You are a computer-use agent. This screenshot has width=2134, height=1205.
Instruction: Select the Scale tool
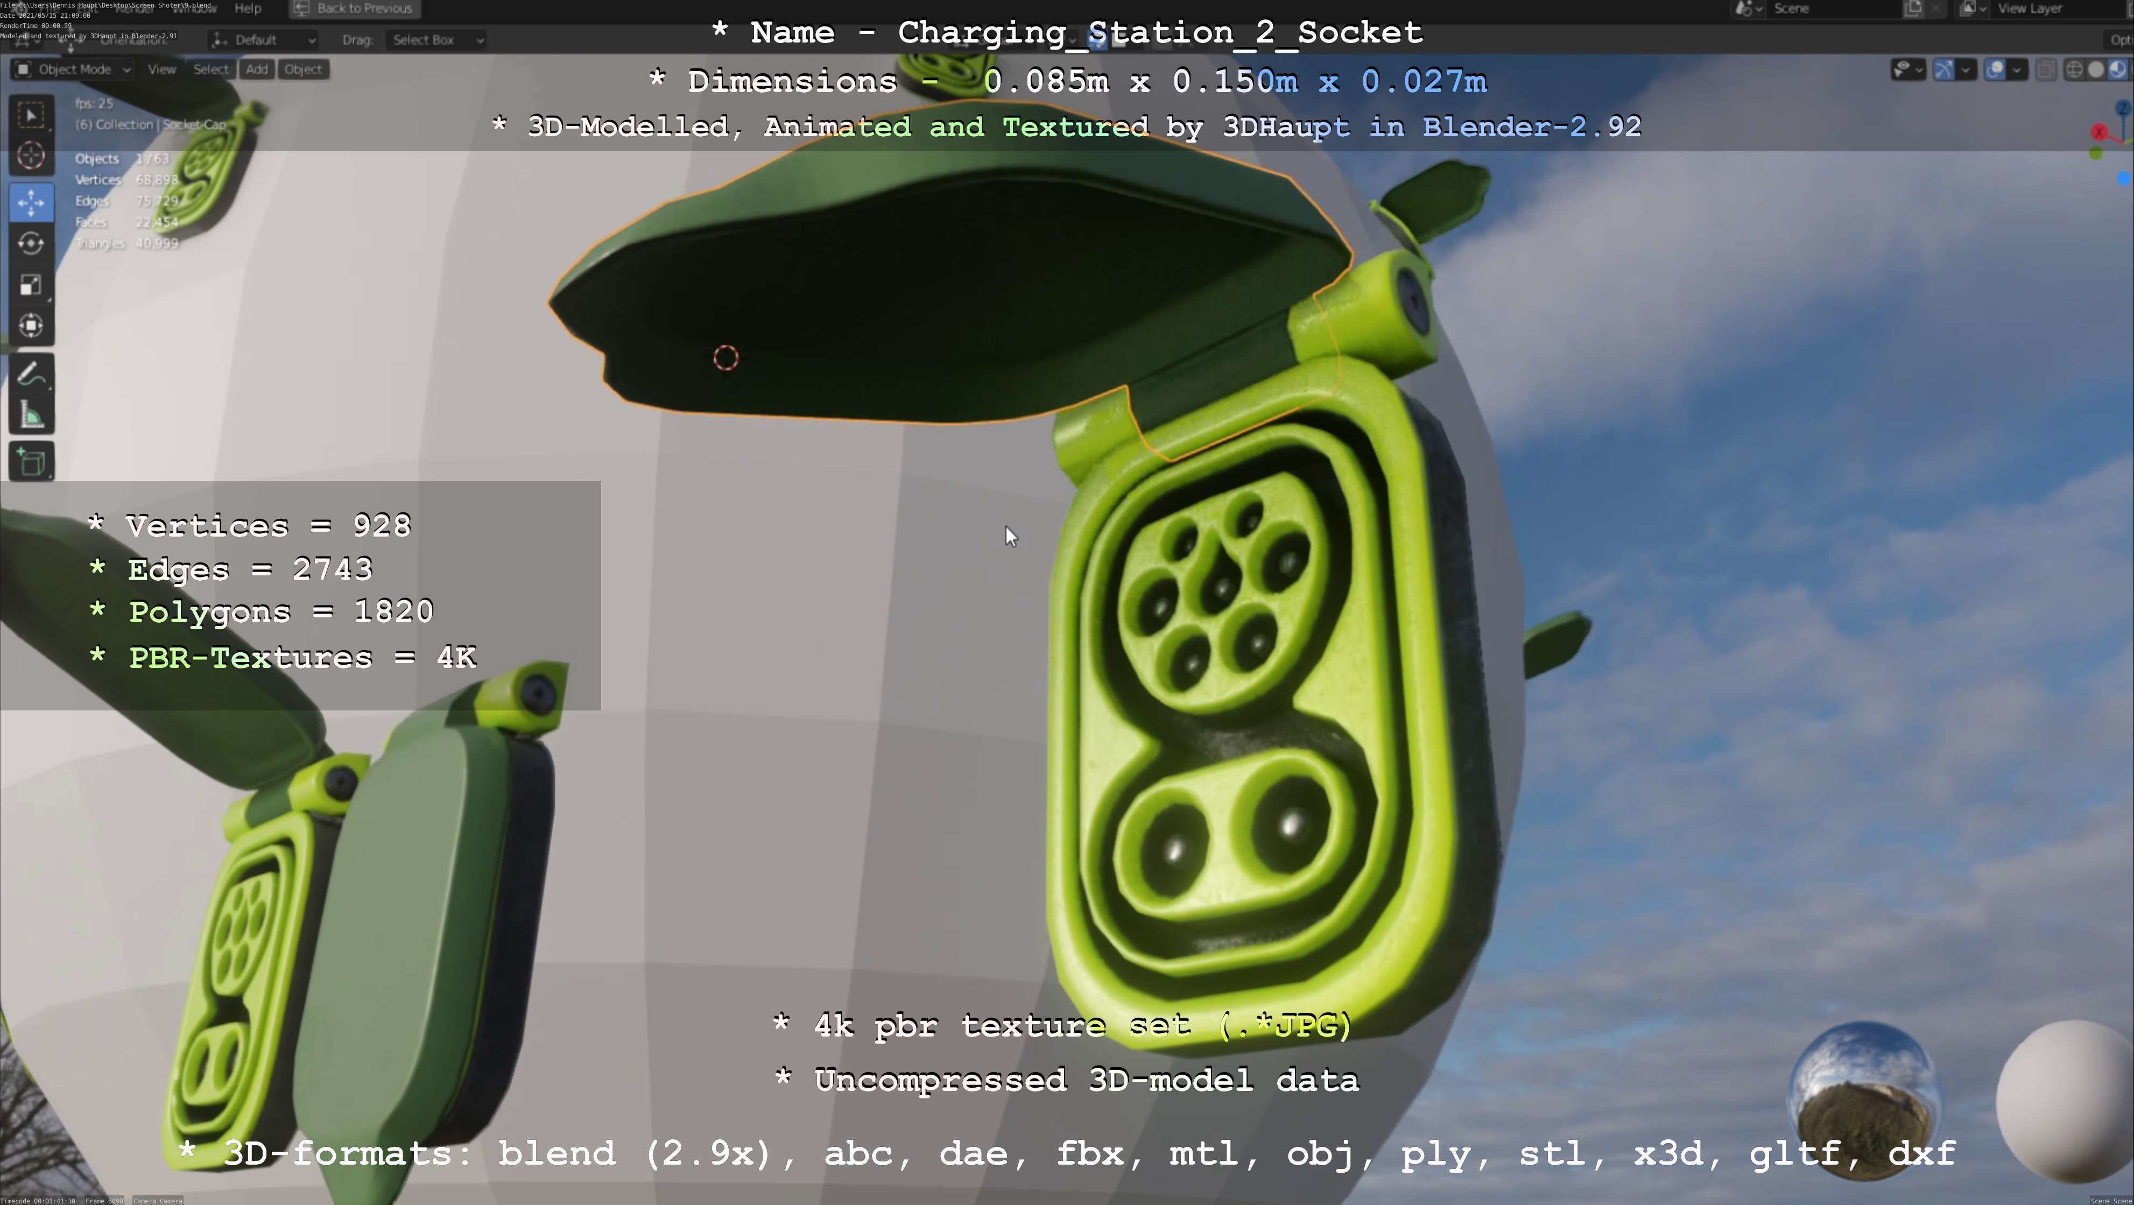point(31,285)
